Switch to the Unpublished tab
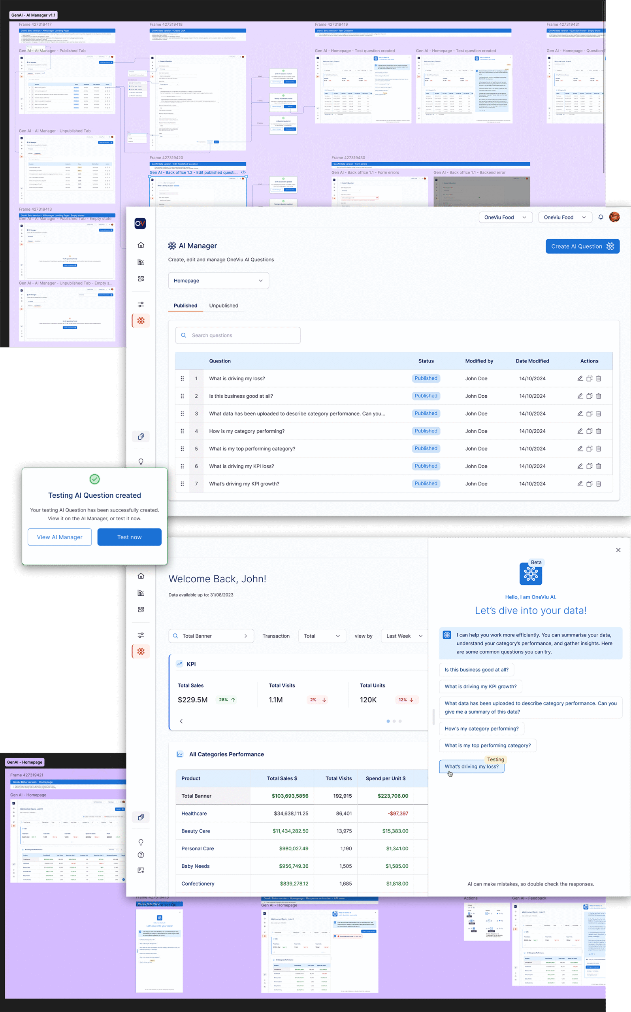This screenshot has width=631, height=1012. pyautogui.click(x=223, y=306)
